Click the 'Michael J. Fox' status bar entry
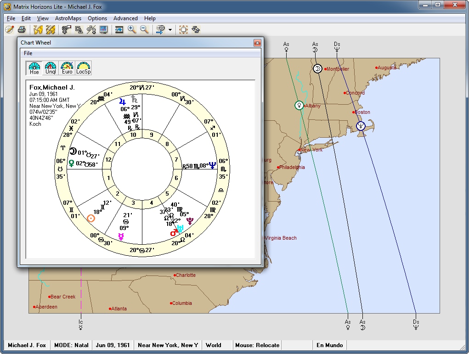 pos(27,345)
